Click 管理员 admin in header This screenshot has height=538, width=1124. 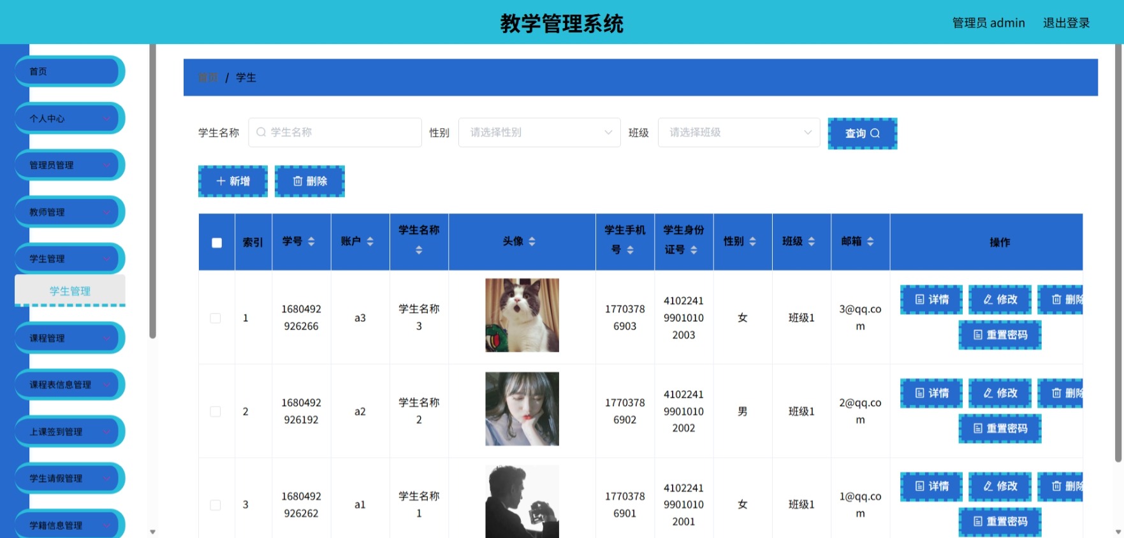pyautogui.click(x=988, y=23)
